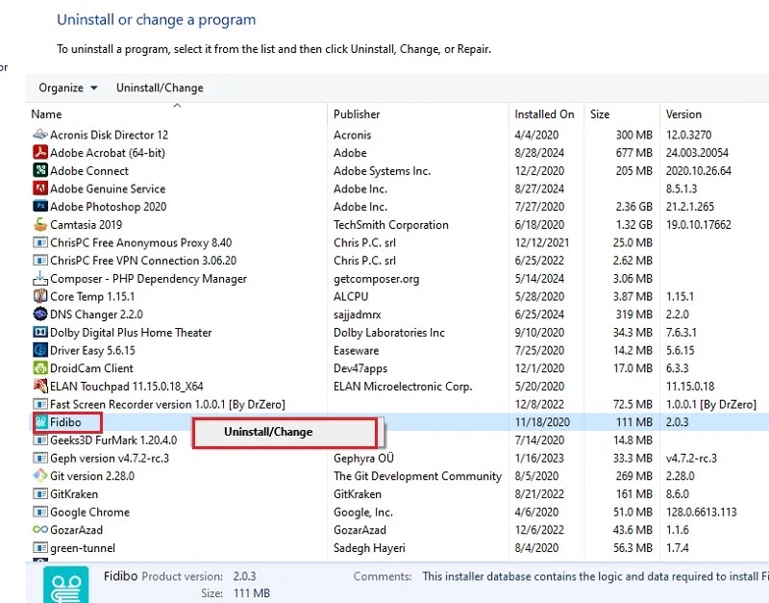Click the large Fidibo icon in details pane
The image size is (769, 603).
click(x=65, y=585)
